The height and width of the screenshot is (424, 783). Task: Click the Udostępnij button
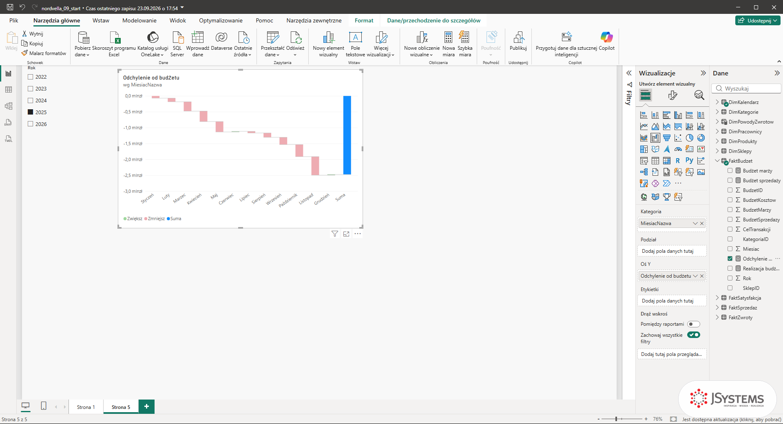click(758, 20)
